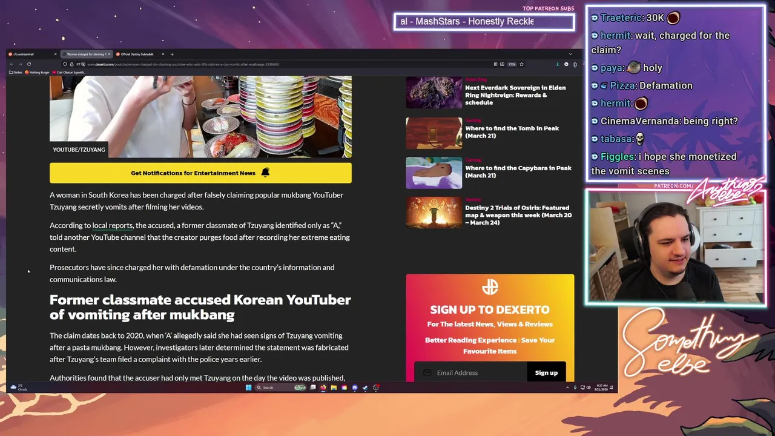Open File Explorer from the taskbar
The image size is (775, 436).
334,388
